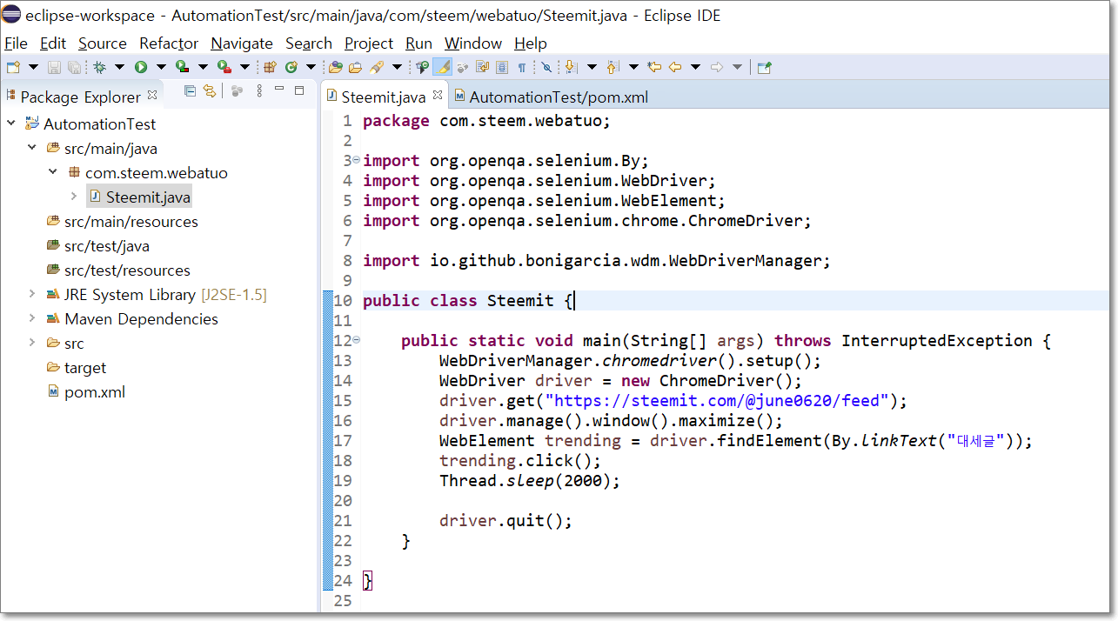Click the Coverage launch icon
The height and width of the screenshot is (621, 1118).
182,67
